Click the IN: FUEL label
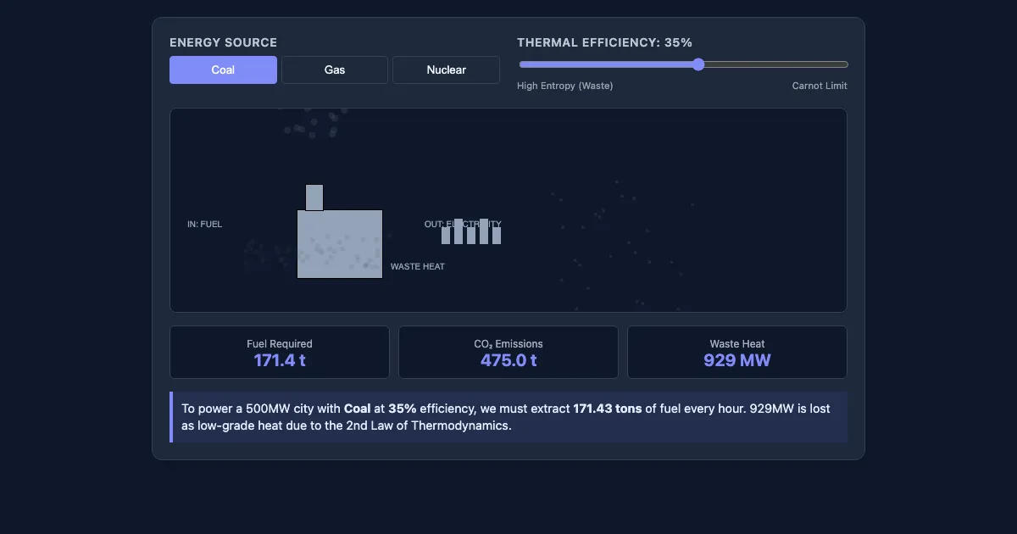The image size is (1017, 534). [205, 224]
